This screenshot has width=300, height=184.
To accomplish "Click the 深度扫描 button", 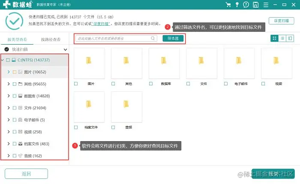I will pyautogui.click(x=281, y=21).
